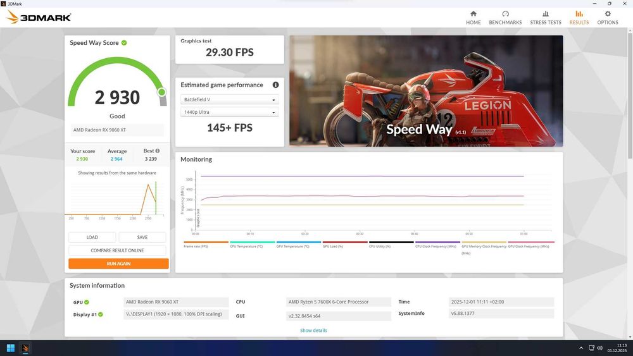633x356 pixels.
Task: Click COMPARE RESULT ONLINE button
Action: (x=117, y=250)
